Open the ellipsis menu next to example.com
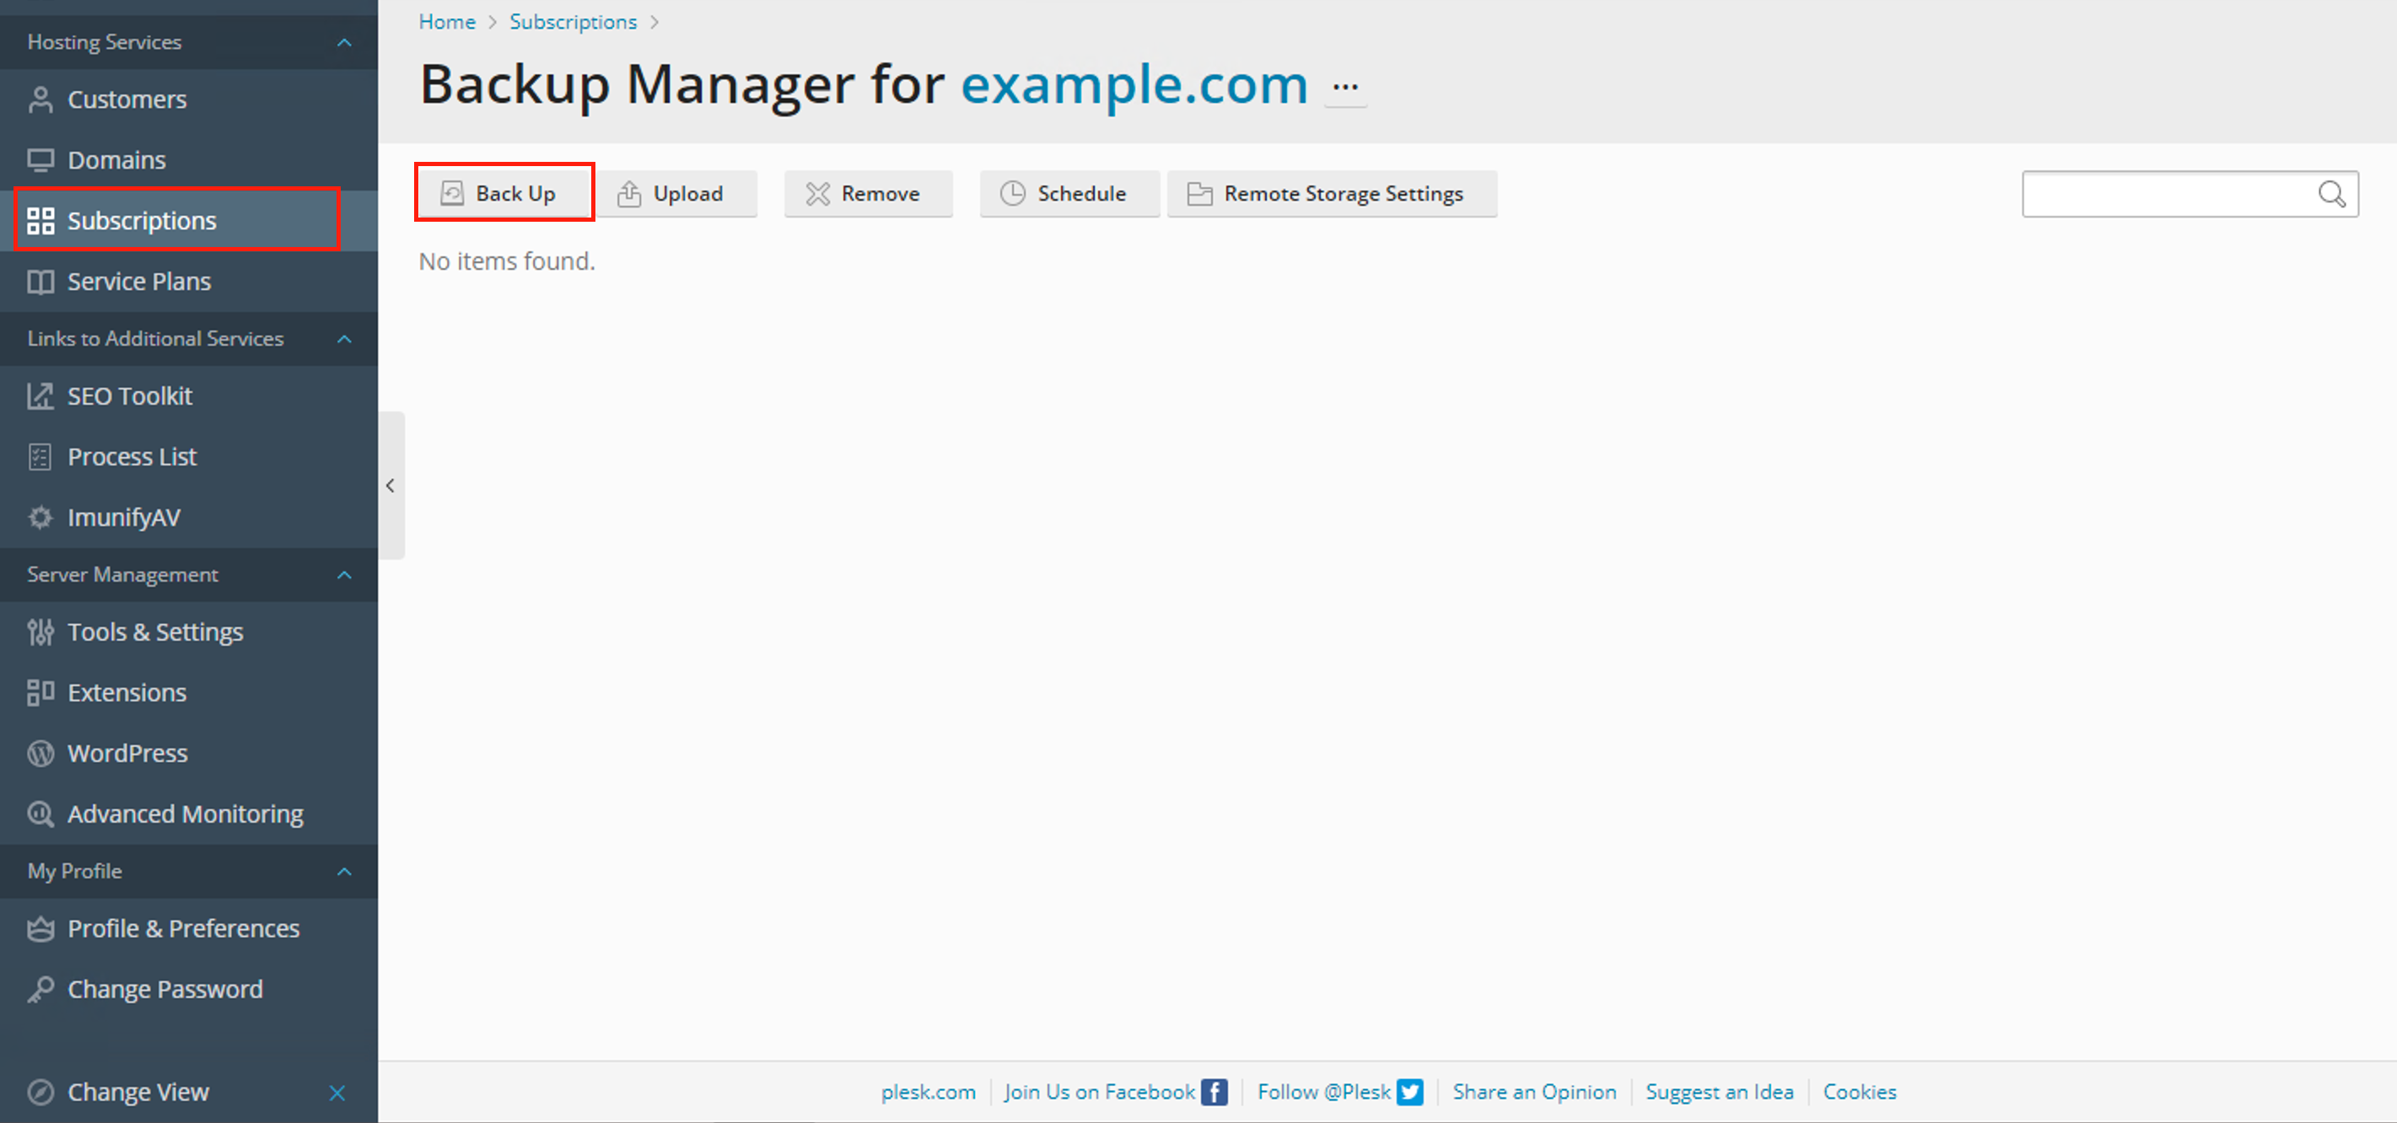The height and width of the screenshot is (1123, 2397). [1344, 88]
